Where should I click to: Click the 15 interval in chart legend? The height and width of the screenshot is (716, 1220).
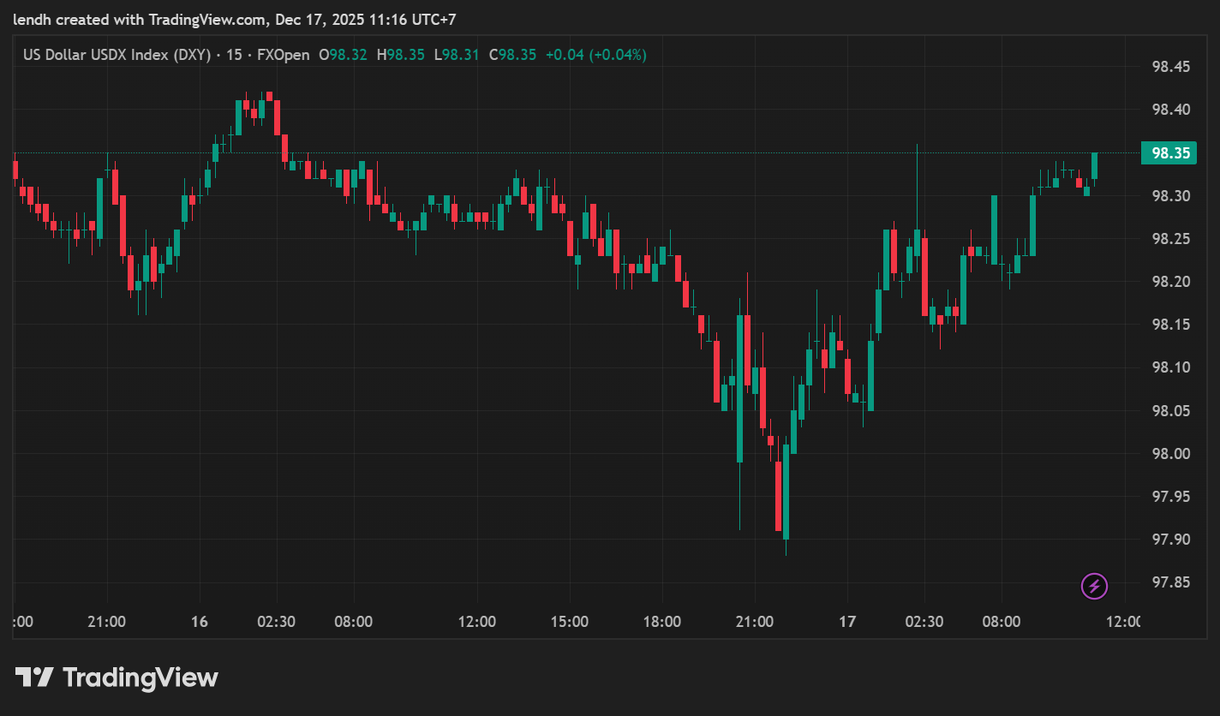[233, 55]
